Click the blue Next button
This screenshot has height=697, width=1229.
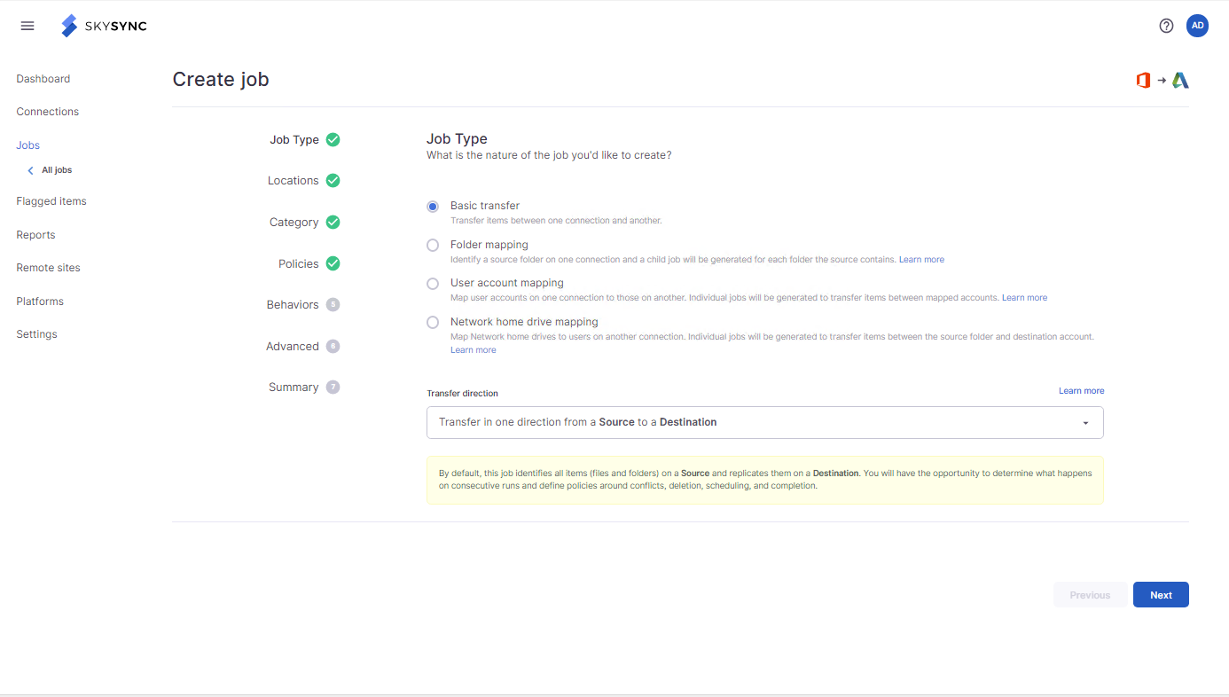tap(1161, 595)
